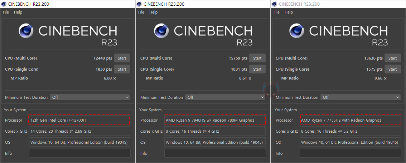This screenshot has height=163, width=406.
Task: Click the Cinebench title bar icon in Ryzen 7 7735HS window
Action: [275, 4]
